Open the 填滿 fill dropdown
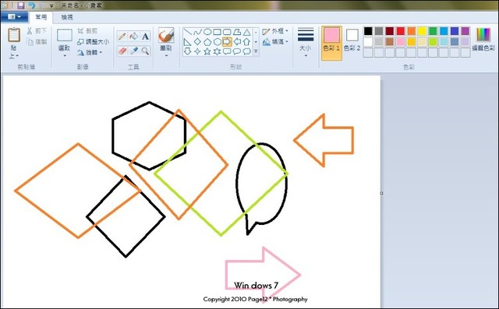Viewport: 499px width, 309px height. pos(275,41)
